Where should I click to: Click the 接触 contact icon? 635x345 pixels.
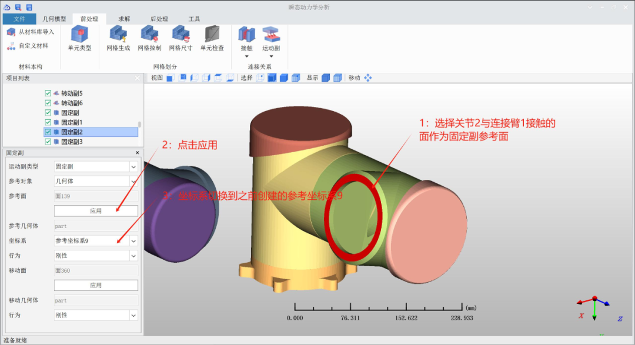pos(246,35)
